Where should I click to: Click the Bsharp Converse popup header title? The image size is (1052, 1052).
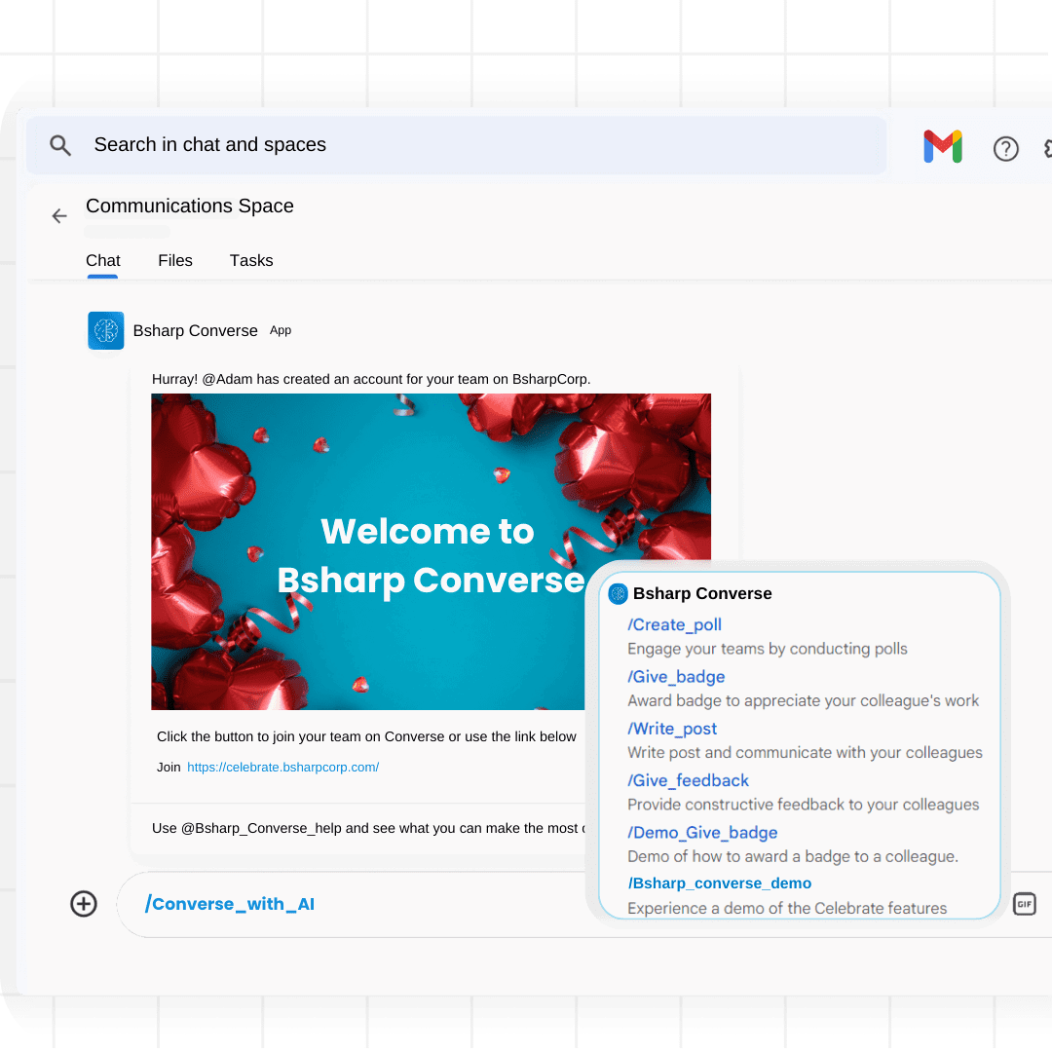702,594
